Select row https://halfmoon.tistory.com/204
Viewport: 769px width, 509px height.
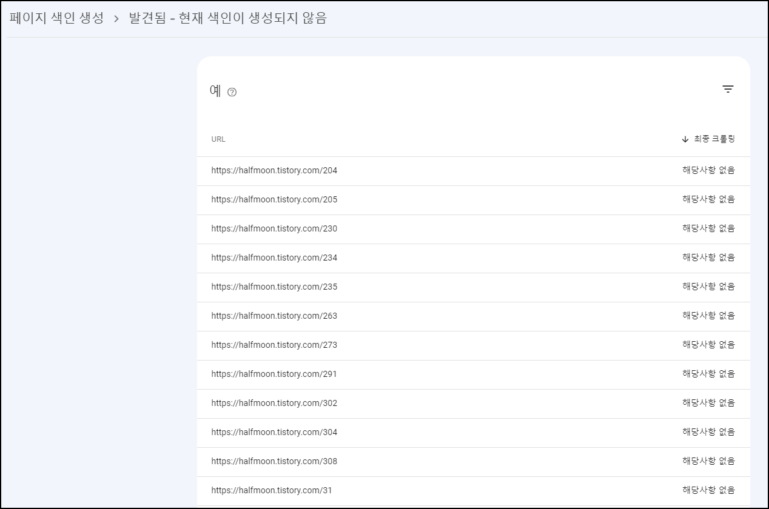pyautogui.click(x=473, y=171)
